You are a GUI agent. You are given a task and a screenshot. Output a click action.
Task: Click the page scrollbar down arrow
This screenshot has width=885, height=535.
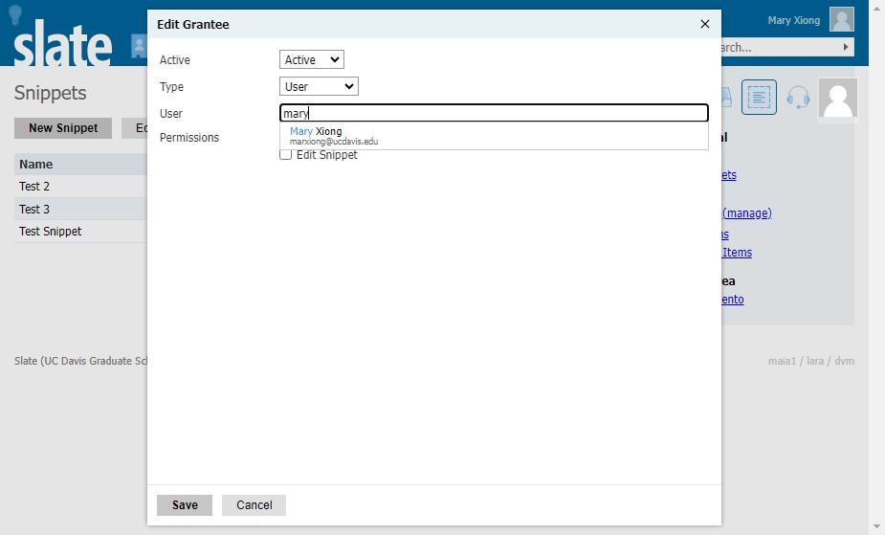pyautogui.click(x=877, y=527)
